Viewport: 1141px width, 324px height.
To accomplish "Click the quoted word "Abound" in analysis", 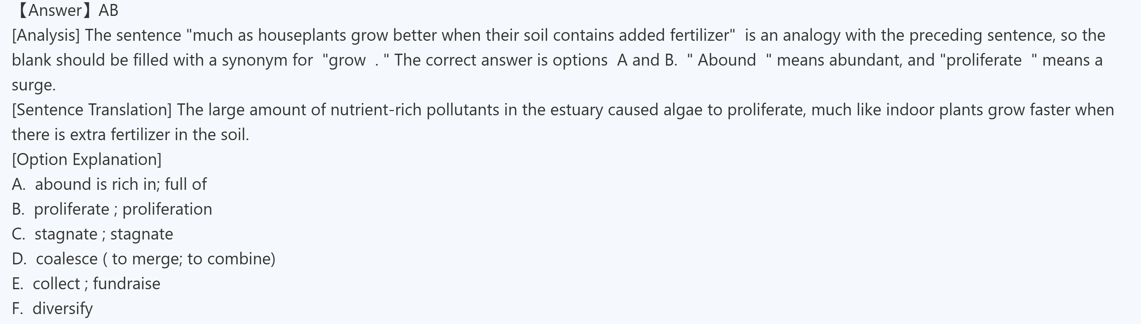I will [x=726, y=60].
